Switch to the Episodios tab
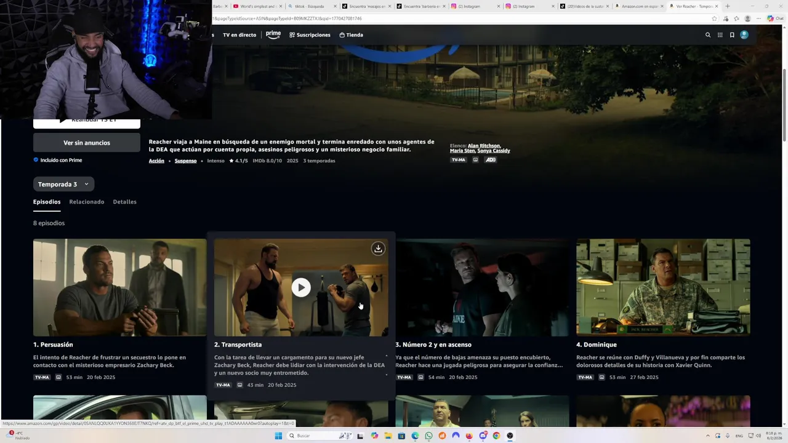This screenshot has width=788, height=443. pos(47,202)
